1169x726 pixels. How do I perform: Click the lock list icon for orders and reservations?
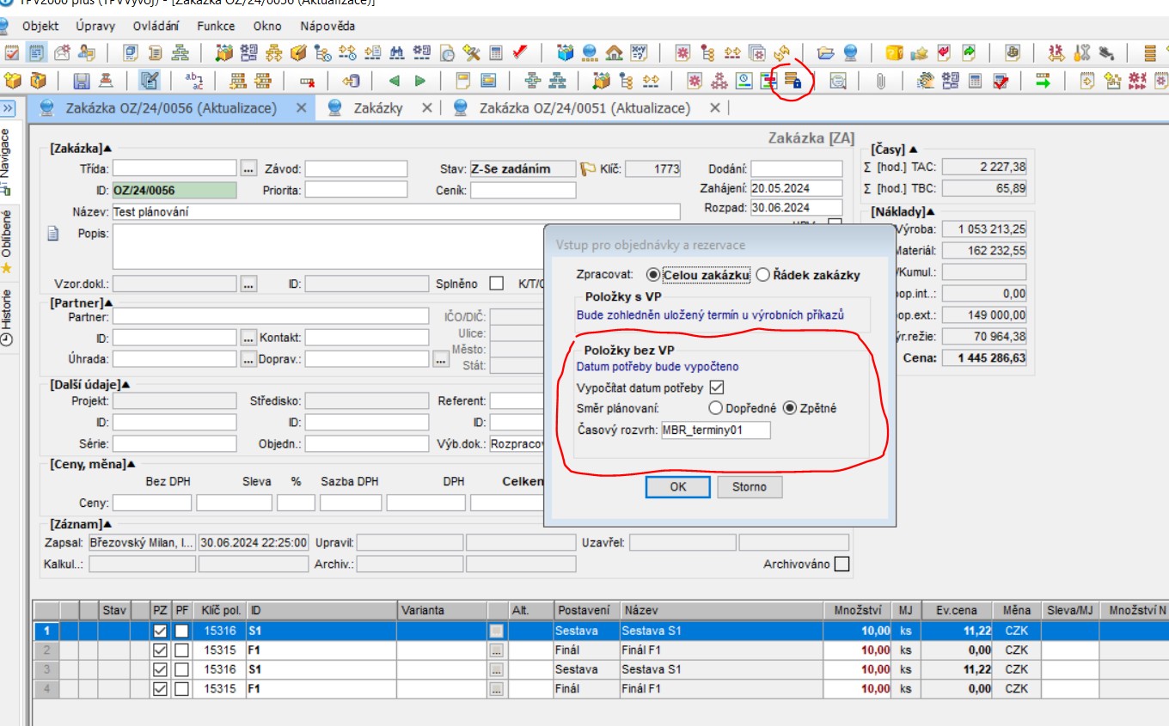793,81
